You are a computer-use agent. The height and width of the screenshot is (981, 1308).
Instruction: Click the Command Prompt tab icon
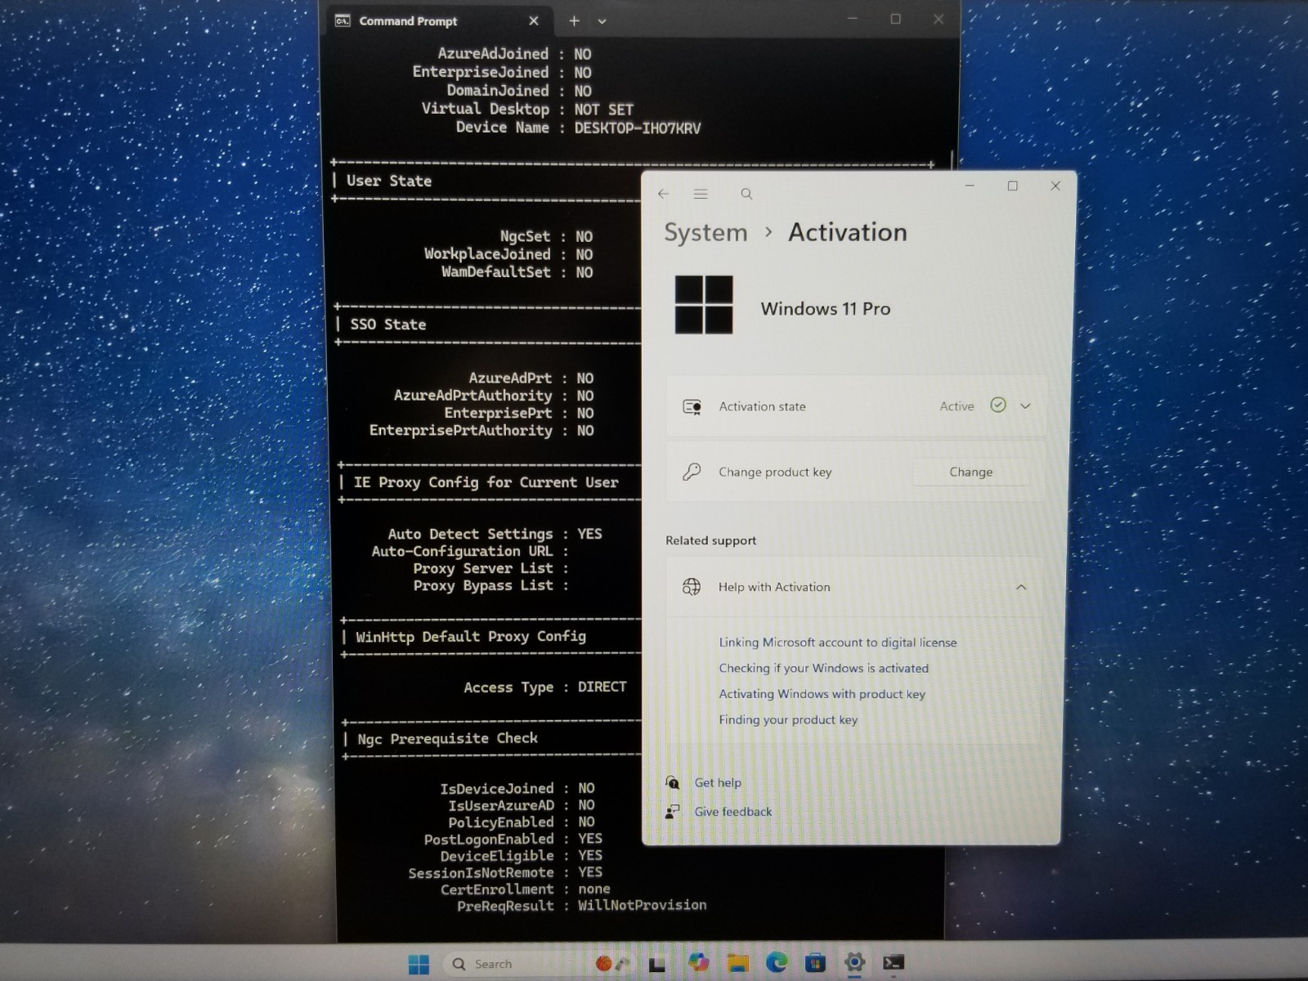pyautogui.click(x=343, y=21)
